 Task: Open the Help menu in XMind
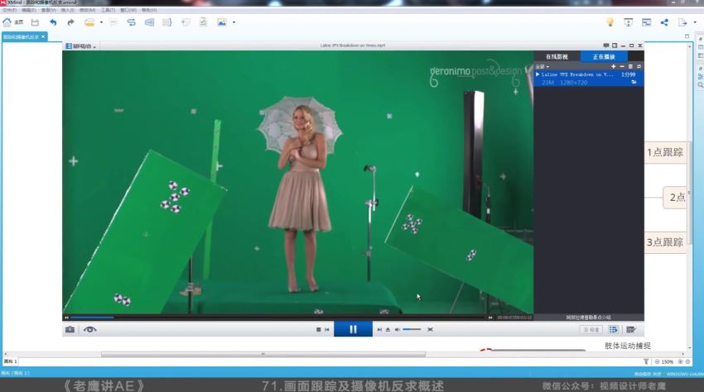point(149,10)
